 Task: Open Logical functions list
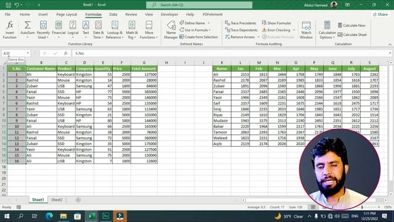pos(73,30)
